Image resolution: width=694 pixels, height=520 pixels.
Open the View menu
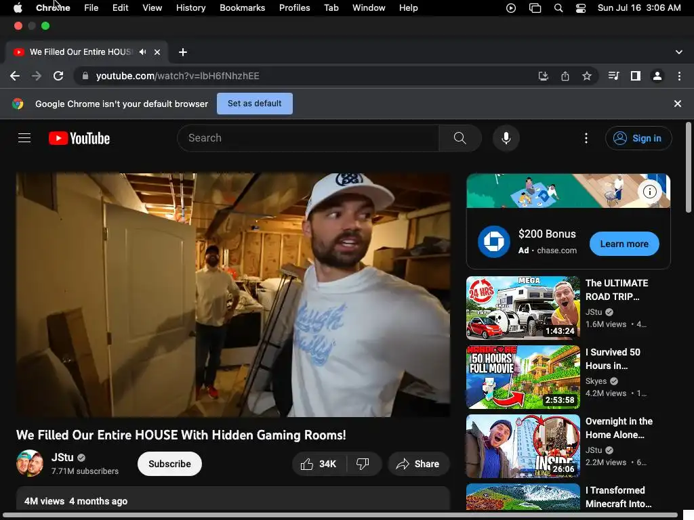152,8
